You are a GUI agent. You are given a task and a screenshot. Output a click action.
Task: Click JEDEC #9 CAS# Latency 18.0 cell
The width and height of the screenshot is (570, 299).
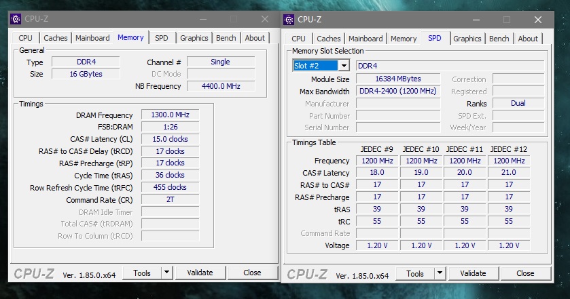pyautogui.click(x=377, y=172)
